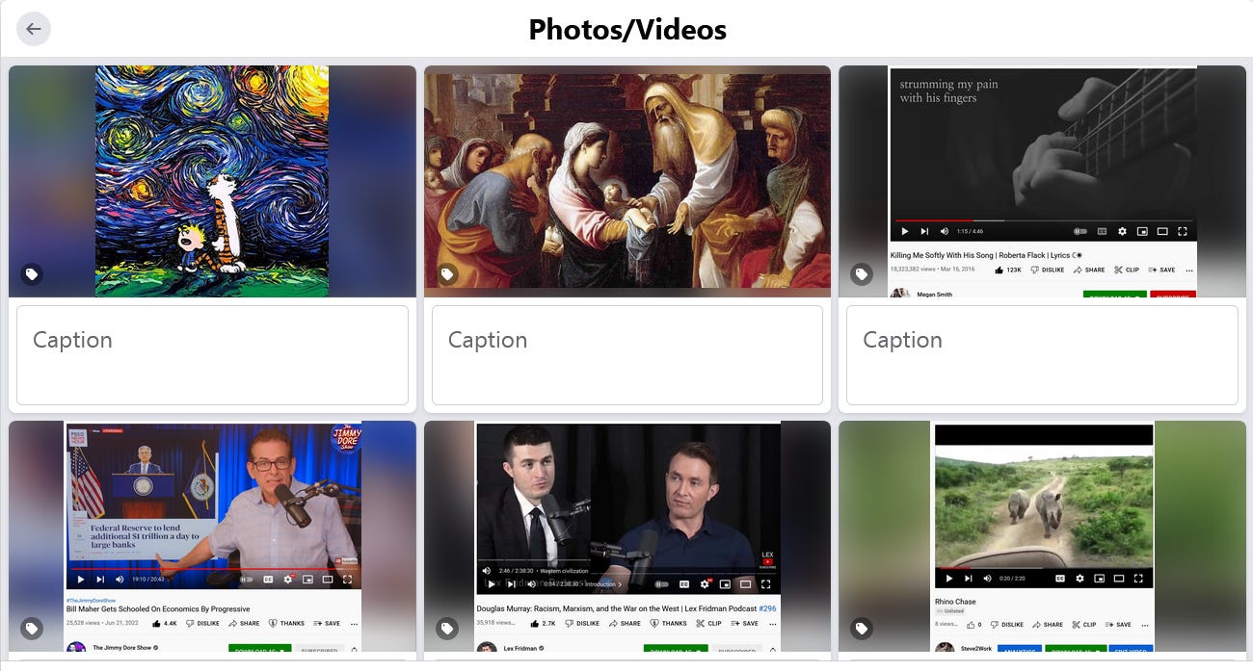Image resolution: width=1253 pixels, height=671 pixels.
Task: Go back using the arrow button
Action: point(34,29)
